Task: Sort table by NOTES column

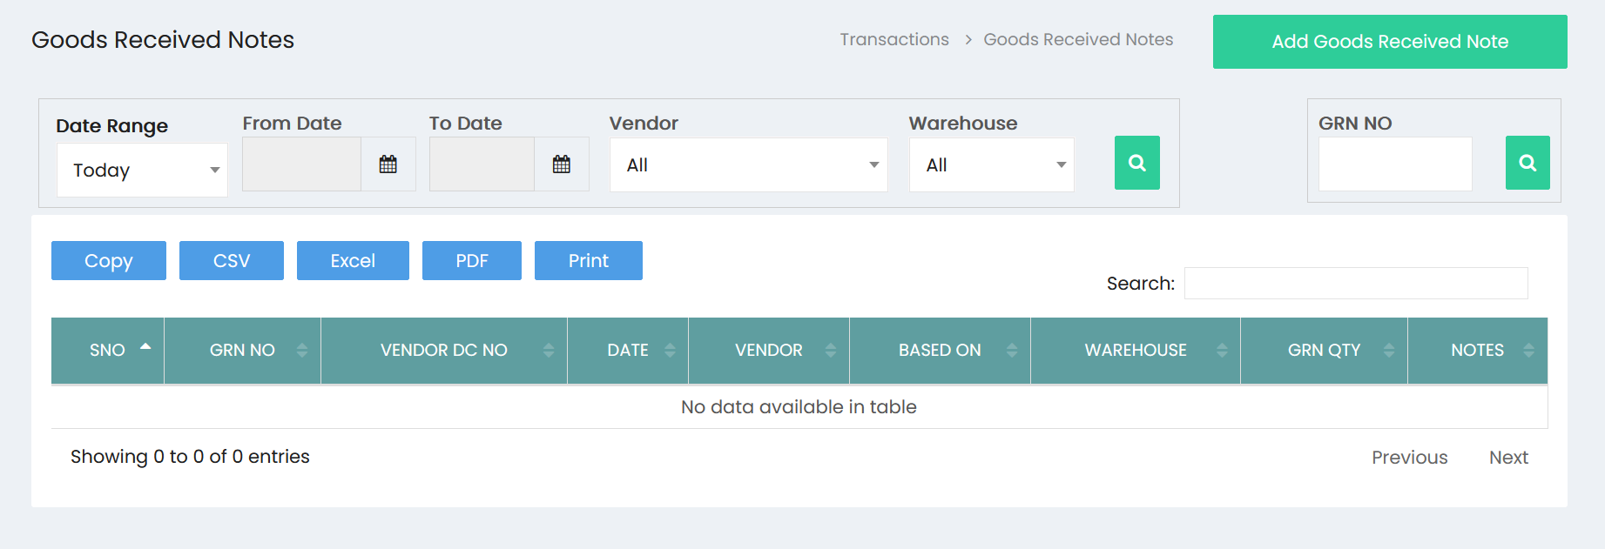Action: pyautogui.click(x=1478, y=350)
